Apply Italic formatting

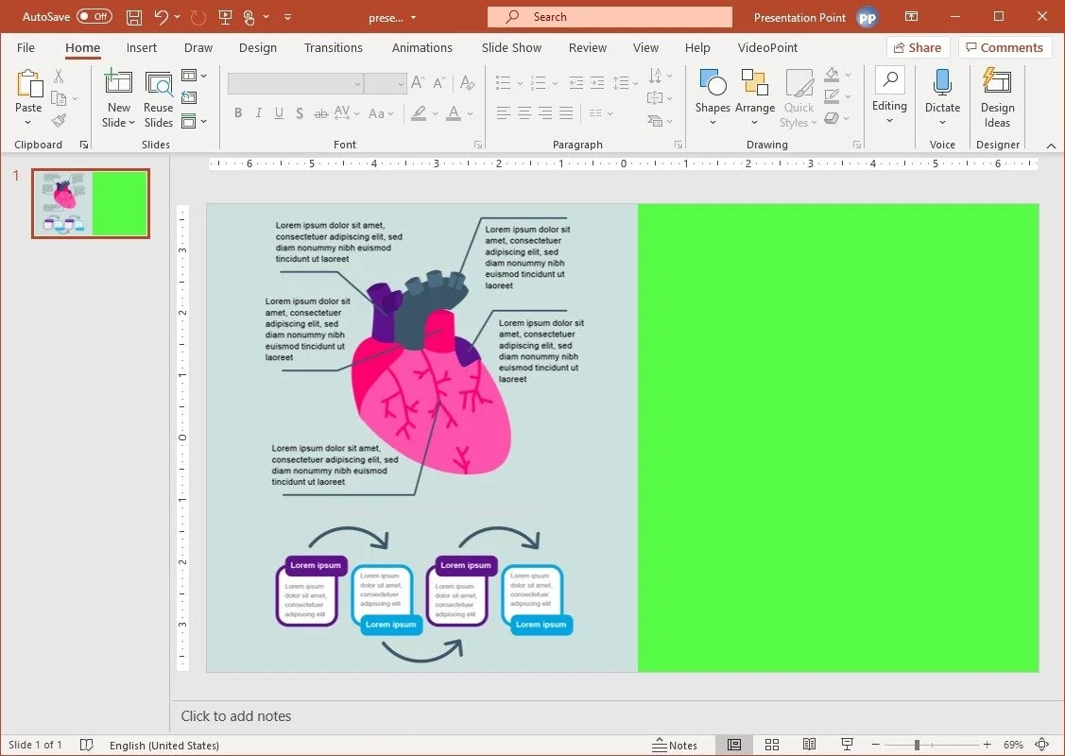(258, 113)
